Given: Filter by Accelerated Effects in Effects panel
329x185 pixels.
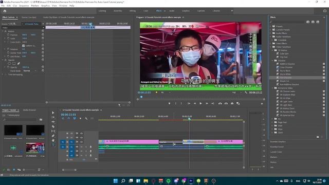Looking at the screenshot, I should point(308,22).
